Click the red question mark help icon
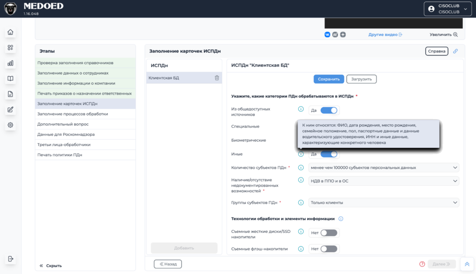The image size is (476, 274). [x=422, y=264]
